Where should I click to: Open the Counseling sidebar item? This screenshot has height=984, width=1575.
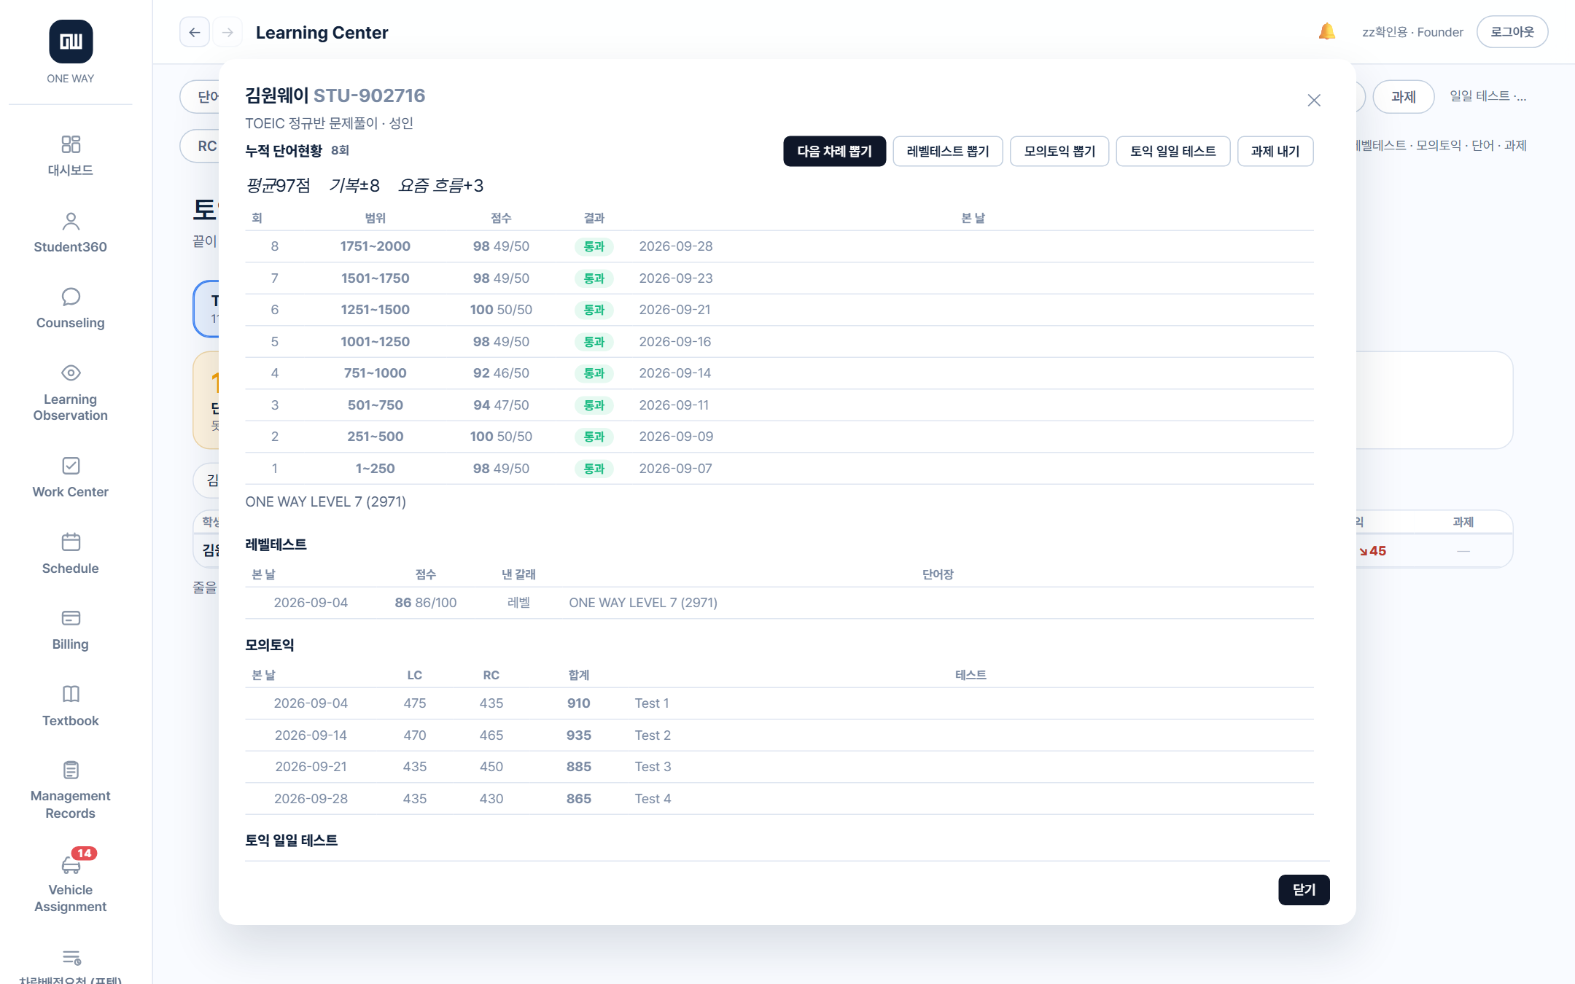71,309
